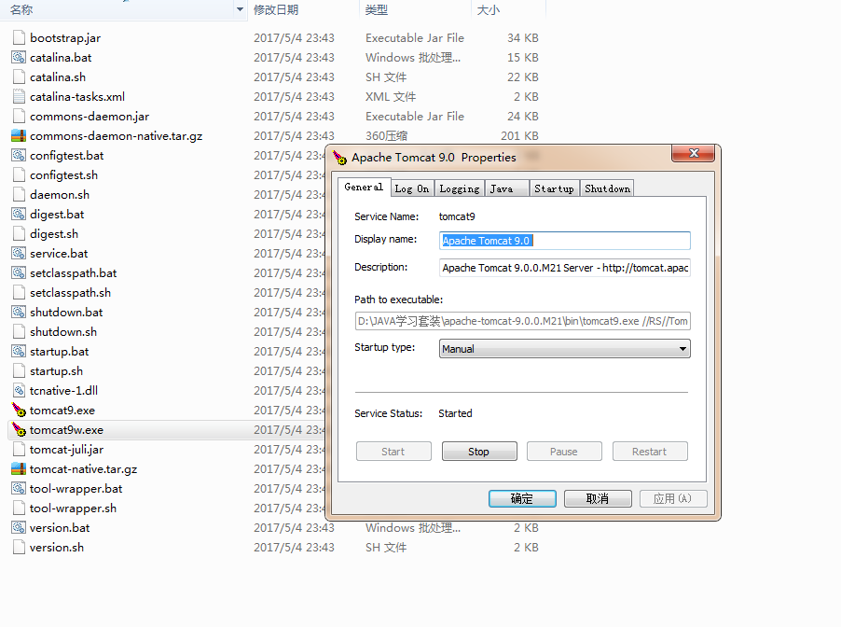Viewport: 841px width, 627px height.
Task: Click the Tomcat icon in the Properties title bar
Action: coord(340,158)
